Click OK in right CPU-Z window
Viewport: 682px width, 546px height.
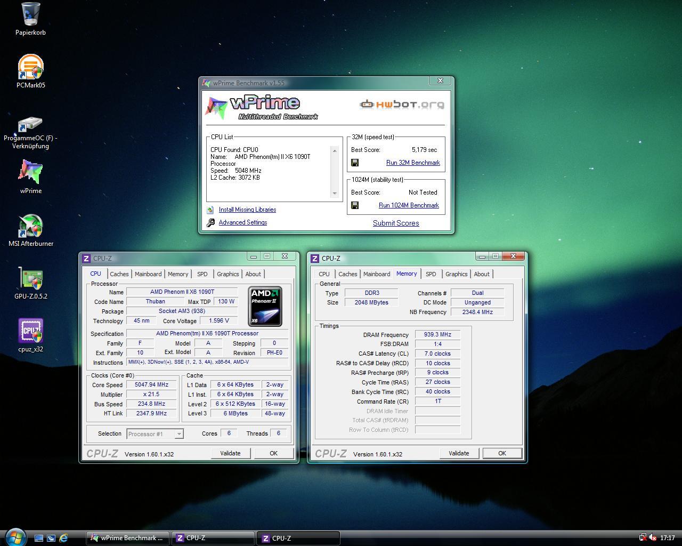pos(502,453)
